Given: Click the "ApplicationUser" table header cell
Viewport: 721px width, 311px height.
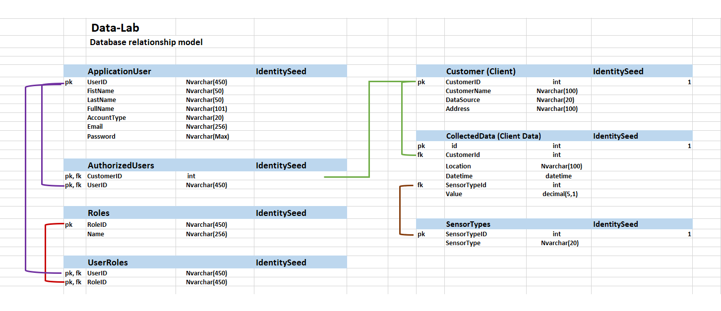Looking at the screenshot, I should point(120,71).
